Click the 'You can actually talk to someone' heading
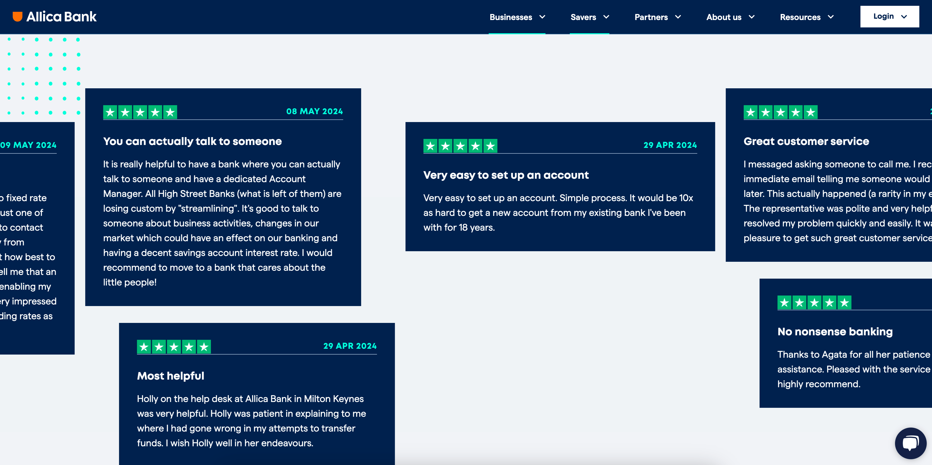 pyautogui.click(x=192, y=141)
